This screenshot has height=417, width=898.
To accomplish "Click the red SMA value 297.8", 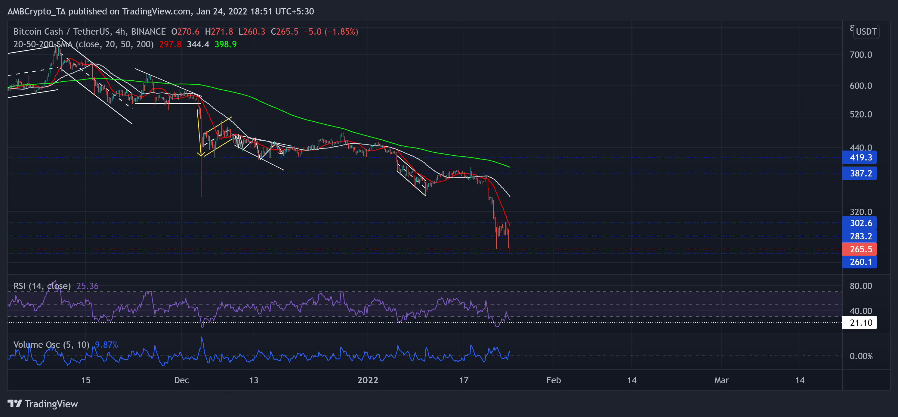I will (x=170, y=44).
